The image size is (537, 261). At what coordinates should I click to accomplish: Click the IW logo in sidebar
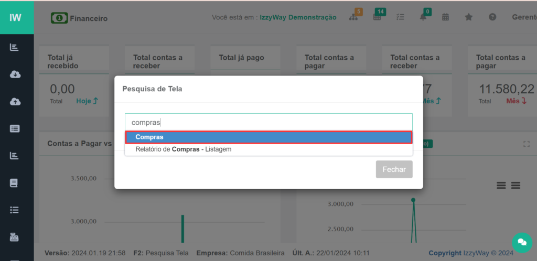(16, 17)
